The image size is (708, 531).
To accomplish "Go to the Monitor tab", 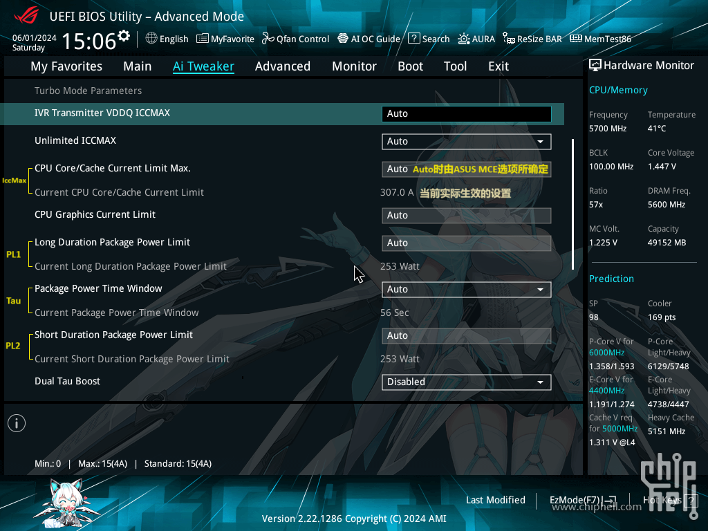I will tap(355, 66).
